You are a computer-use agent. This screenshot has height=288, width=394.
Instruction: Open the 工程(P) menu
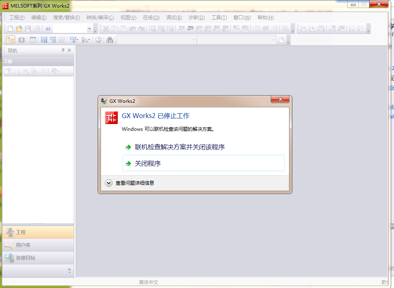(x=17, y=18)
